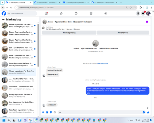Viewport: 154px width, 123px height.
Task: Click the Marketplace listing CA$780 line
Action: pyautogui.click(x=63, y=29)
